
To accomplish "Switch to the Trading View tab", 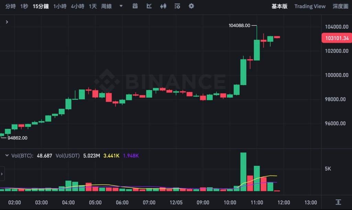I will click(x=310, y=6).
